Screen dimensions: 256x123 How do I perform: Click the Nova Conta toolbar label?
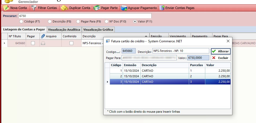[18, 8]
